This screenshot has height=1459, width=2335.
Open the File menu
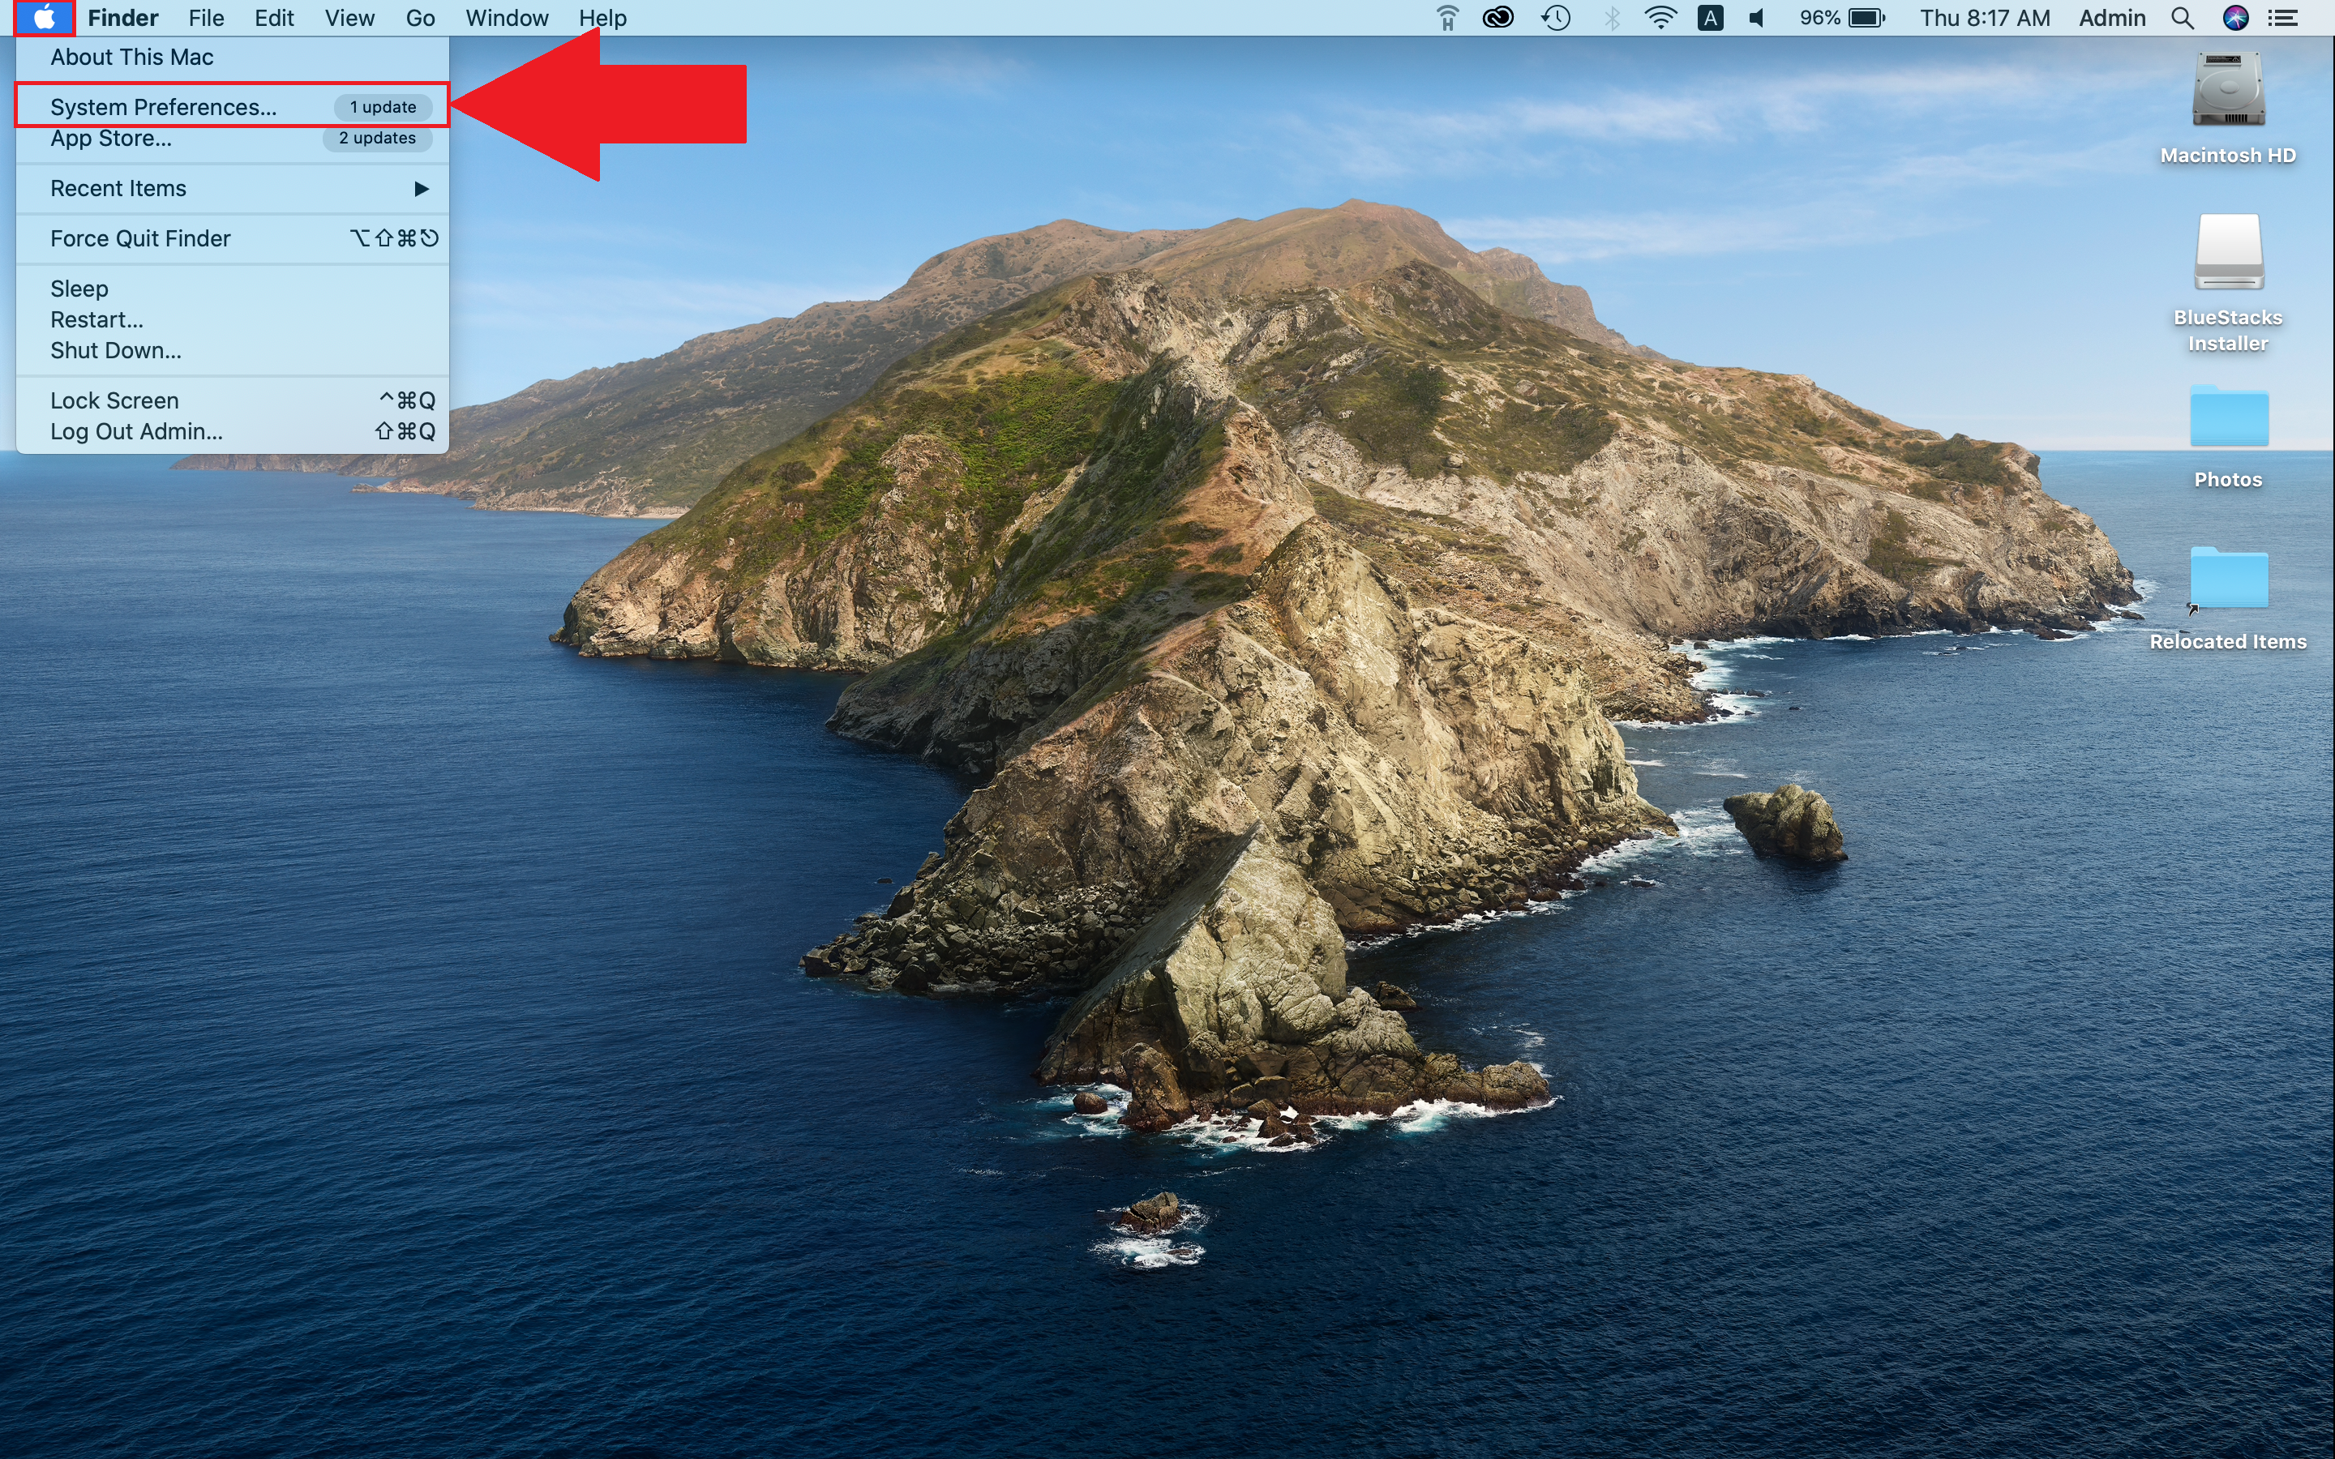click(205, 17)
